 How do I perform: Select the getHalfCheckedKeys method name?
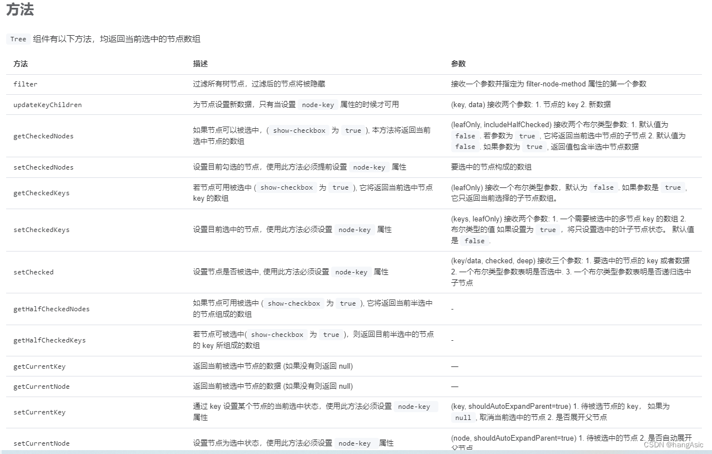(50, 340)
